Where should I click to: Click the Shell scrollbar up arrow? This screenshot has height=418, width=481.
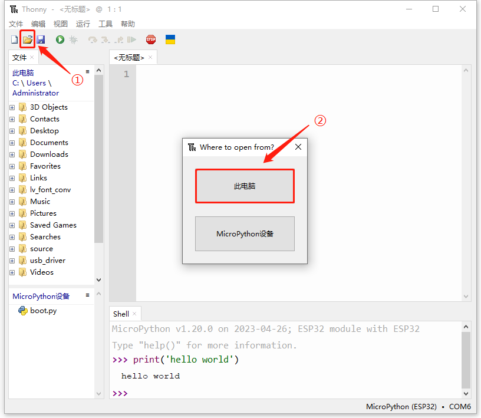466,327
